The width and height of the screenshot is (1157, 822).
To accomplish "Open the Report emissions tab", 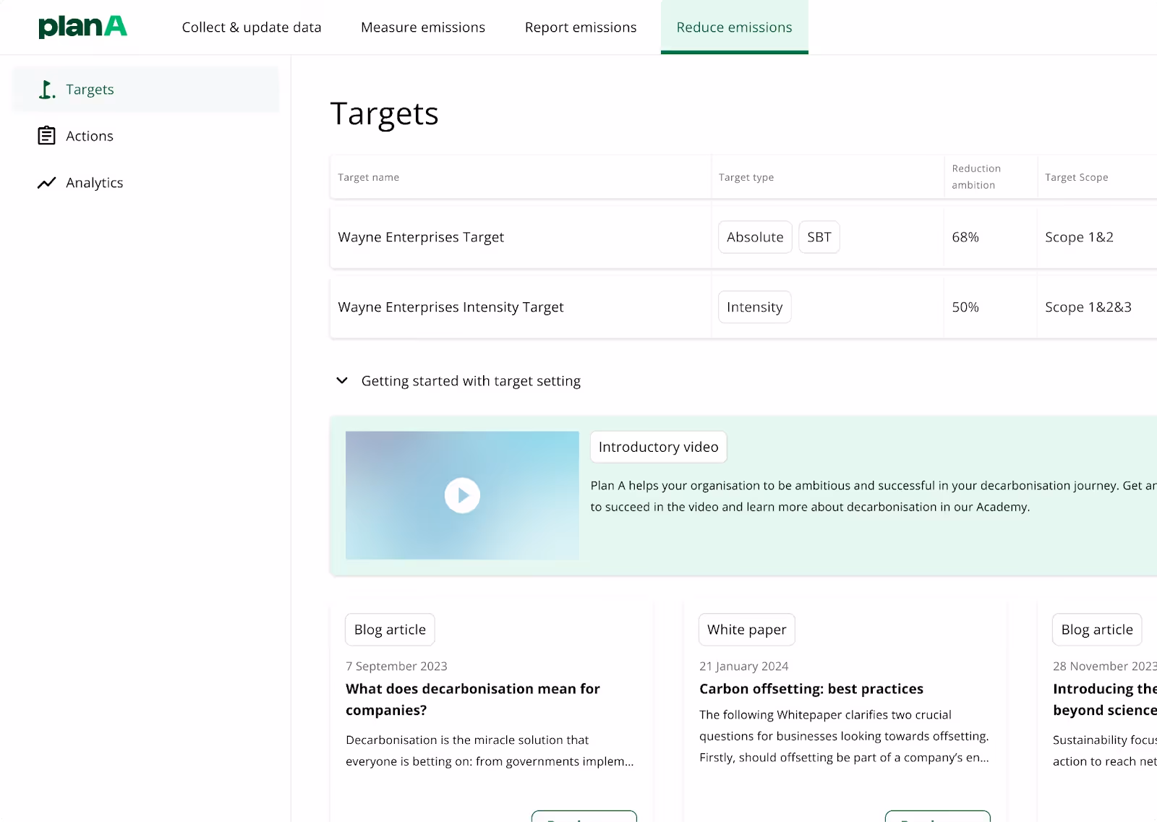I will click(x=580, y=27).
